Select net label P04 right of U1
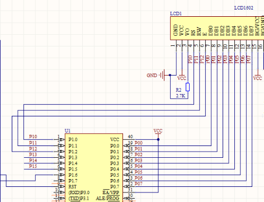Image resolution: width=264 pixels, height=202 pixels. pyautogui.click(x=139, y=166)
